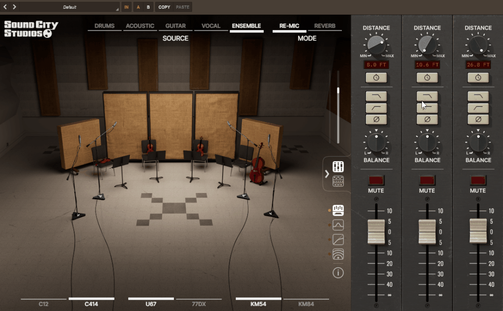Click the COPY button
Screen dimensions: 503x311
164,7
